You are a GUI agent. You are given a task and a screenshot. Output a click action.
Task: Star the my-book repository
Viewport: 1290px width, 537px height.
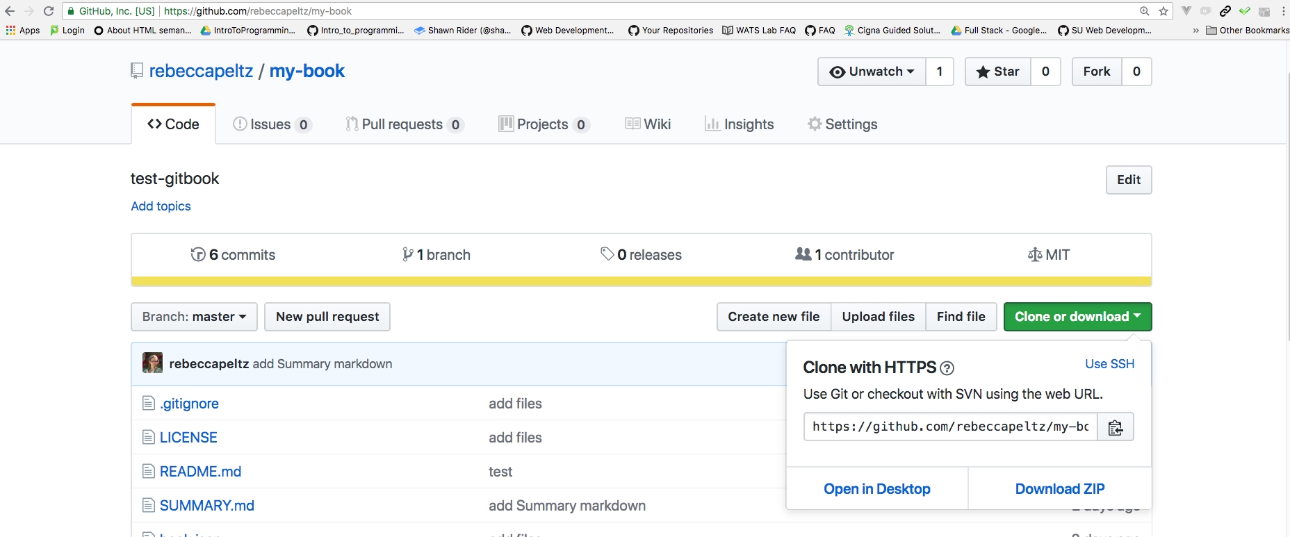tap(997, 72)
